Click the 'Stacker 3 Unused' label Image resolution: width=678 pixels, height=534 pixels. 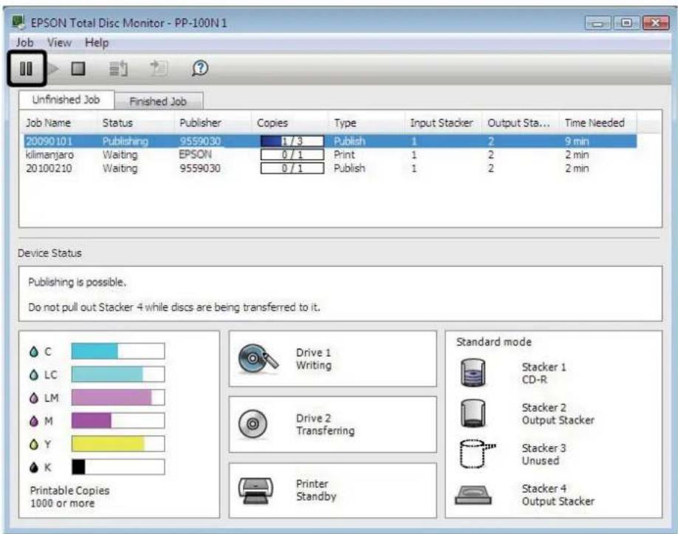[544, 454]
